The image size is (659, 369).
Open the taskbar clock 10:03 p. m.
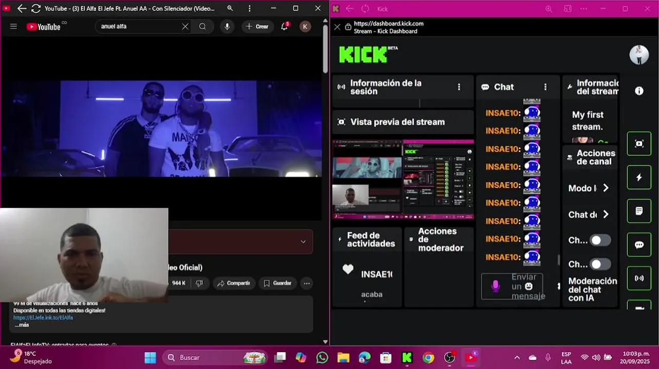pyautogui.click(x=635, y=358)
